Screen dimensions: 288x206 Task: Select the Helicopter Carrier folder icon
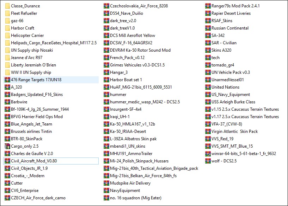coord(7,36)
